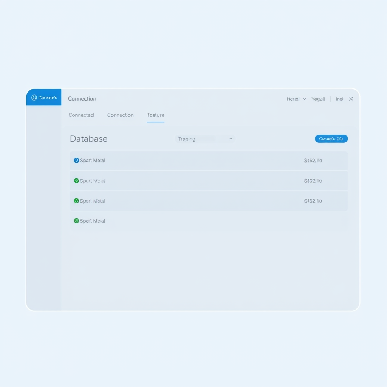Click the green status icon in the third row
387x387 pixels.
click(x=76, y=201)
